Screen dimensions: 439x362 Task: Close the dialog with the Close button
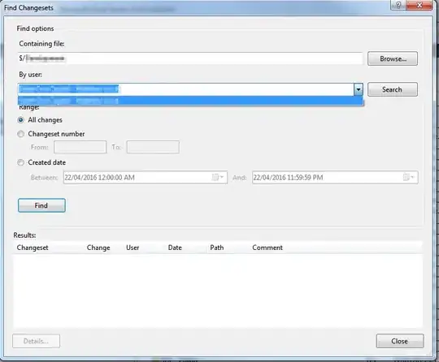(x=400, y=341)
